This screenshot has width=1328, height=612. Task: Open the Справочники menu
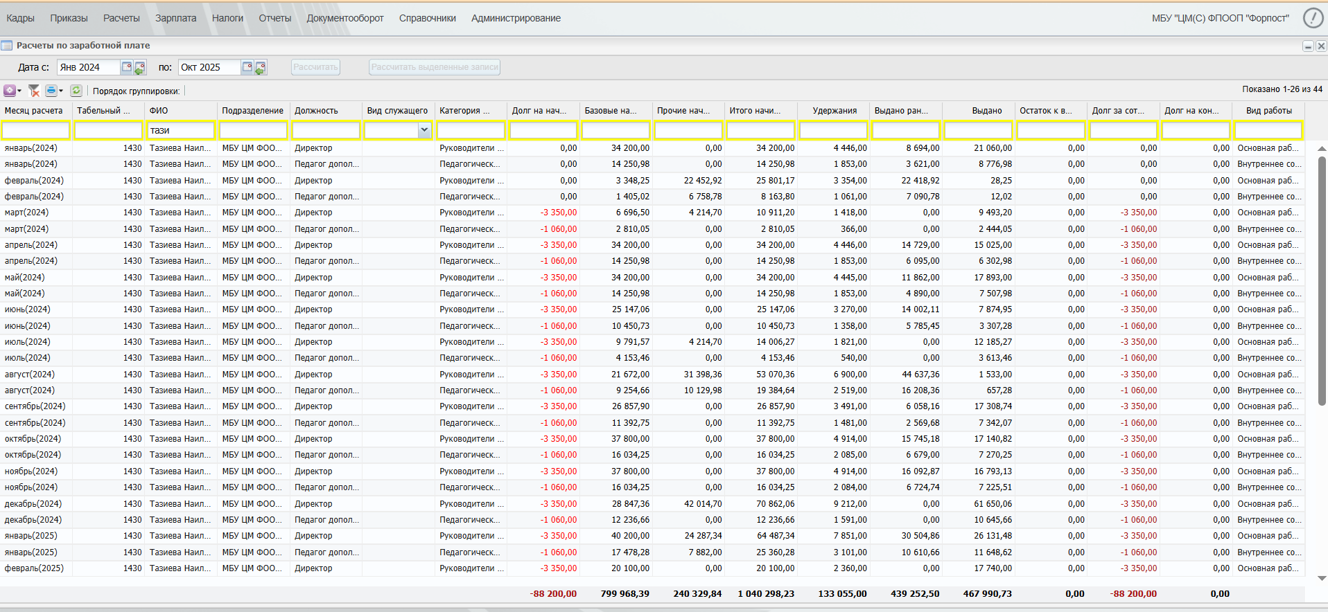[427, 18]
